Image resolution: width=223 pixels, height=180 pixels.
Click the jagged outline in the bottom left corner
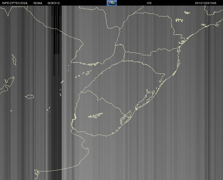click(37, 174)
